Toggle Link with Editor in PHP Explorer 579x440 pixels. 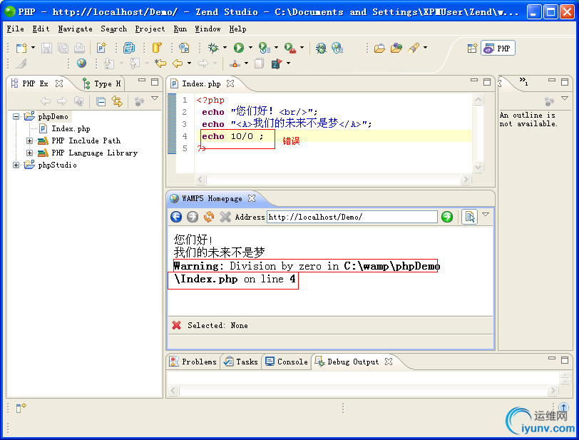pyautogui.click(x=117, y=101)
